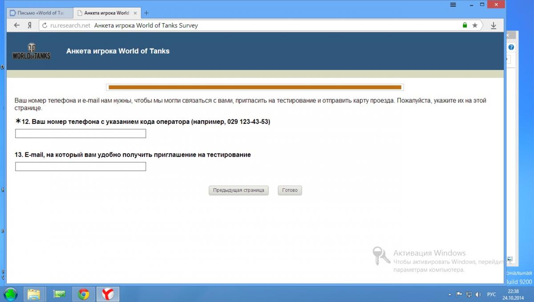Open a new tab with plus button
Image resolution: width=534 pixels, height=302 pixels.
point(146,13)
